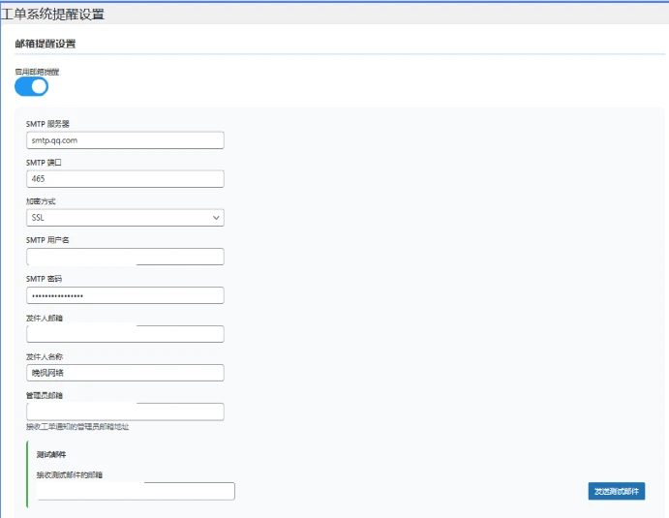
Task: Click the 管理员邮箱 input field
Action: [x=125, y=411]
